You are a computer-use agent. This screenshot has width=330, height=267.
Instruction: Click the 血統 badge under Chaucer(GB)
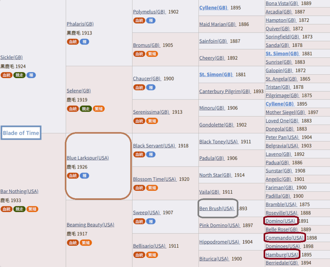139,87
